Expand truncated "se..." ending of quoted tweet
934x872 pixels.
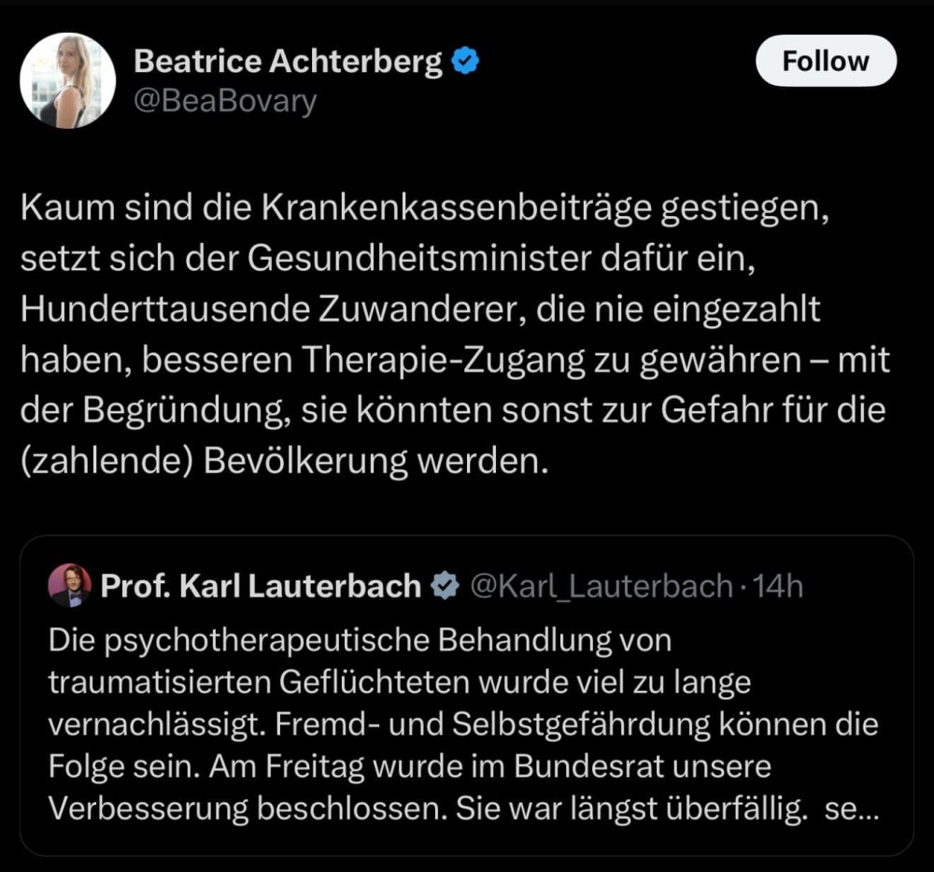(852, 808)
